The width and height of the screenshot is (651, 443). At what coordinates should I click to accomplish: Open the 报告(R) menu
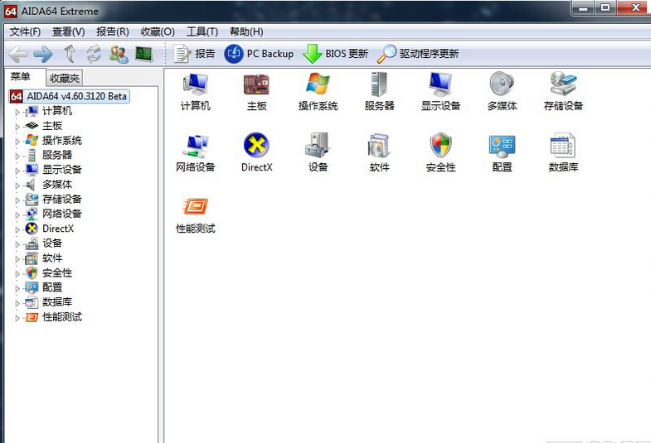click(x=113, y=32)
